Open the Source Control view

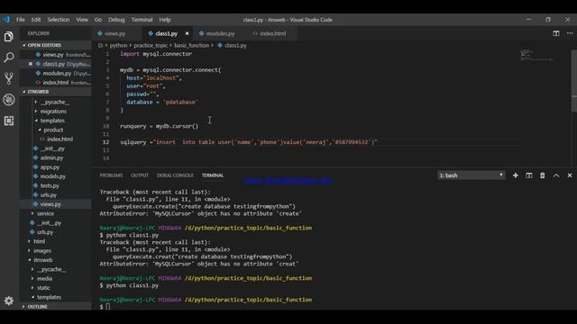[x=9, y=78]
